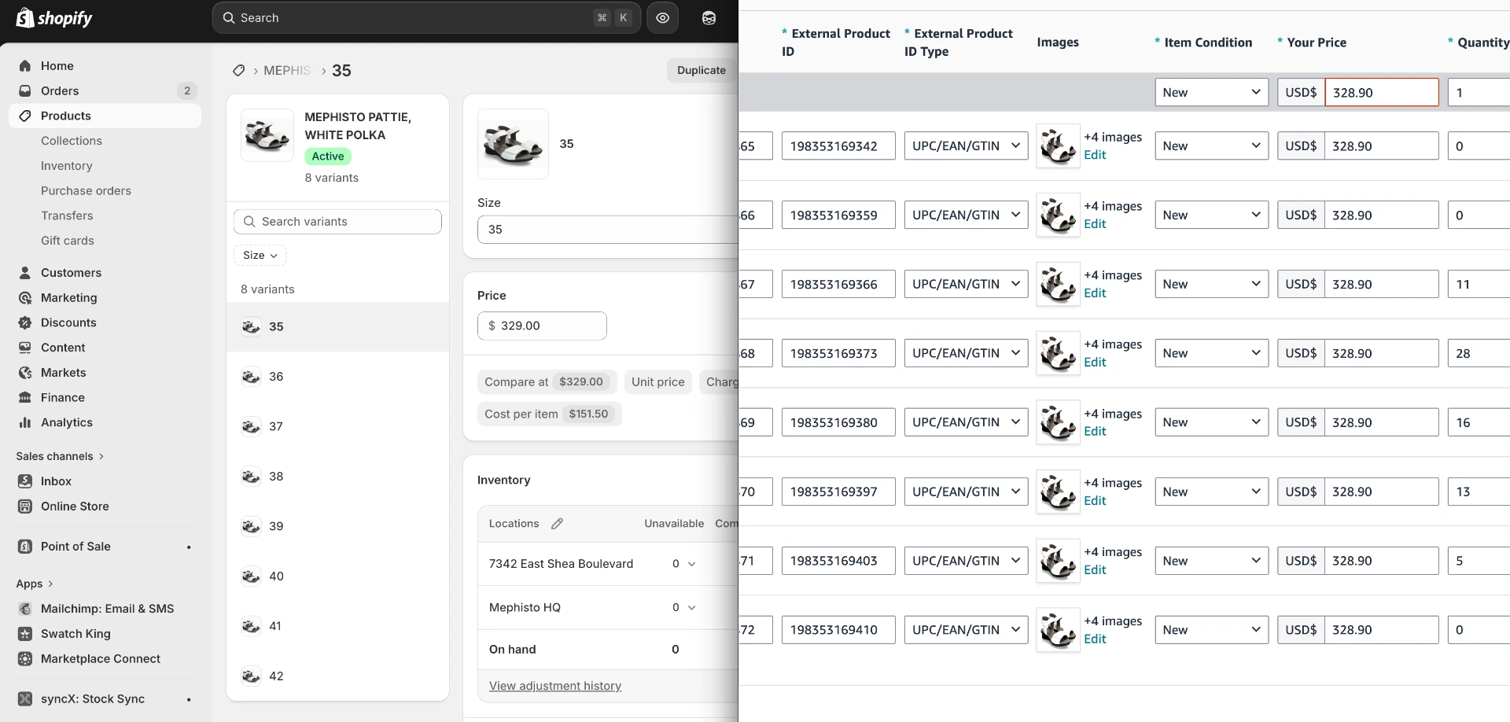Select variant 39 in the list
The width and height of the screenshot is (1510, 722).
pos(337,526)
